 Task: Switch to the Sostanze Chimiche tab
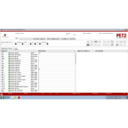click(39, 39)
